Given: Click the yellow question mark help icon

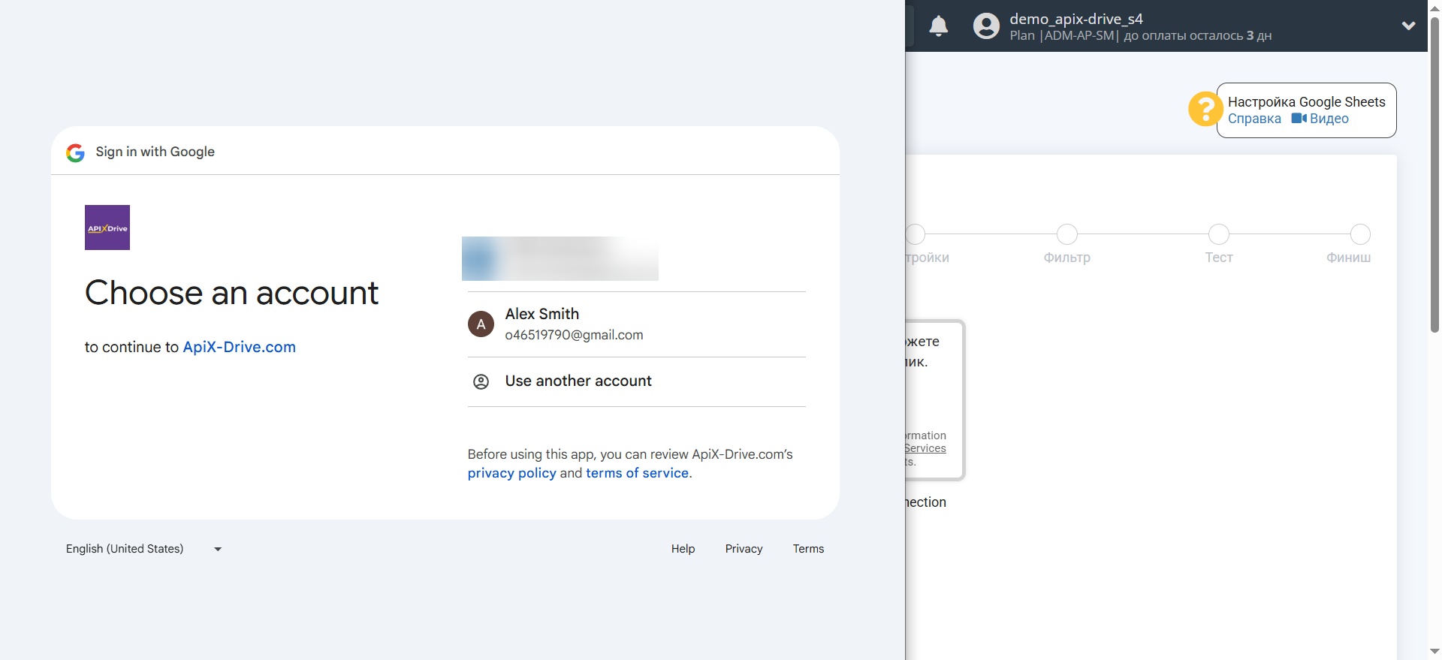Looking at the screenshot, I should pyautogui.click(x=1205, y=110).
